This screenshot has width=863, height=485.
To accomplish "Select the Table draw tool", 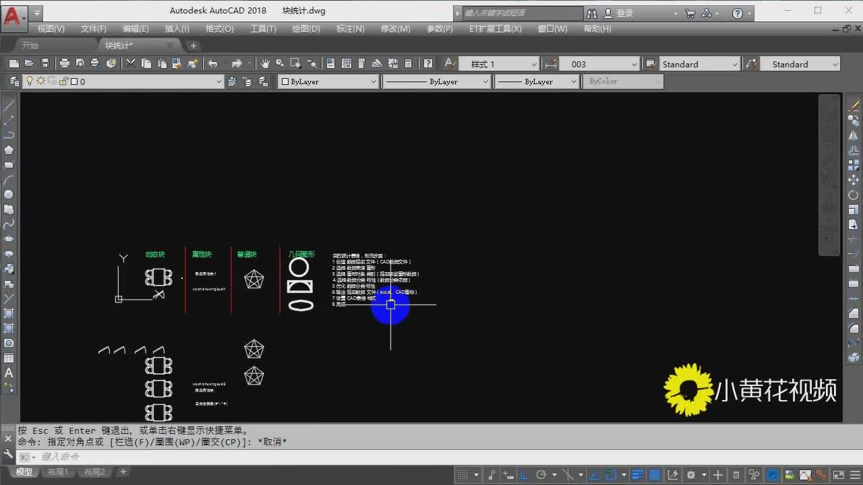I will pyautogui.click(x=9, y=358).
